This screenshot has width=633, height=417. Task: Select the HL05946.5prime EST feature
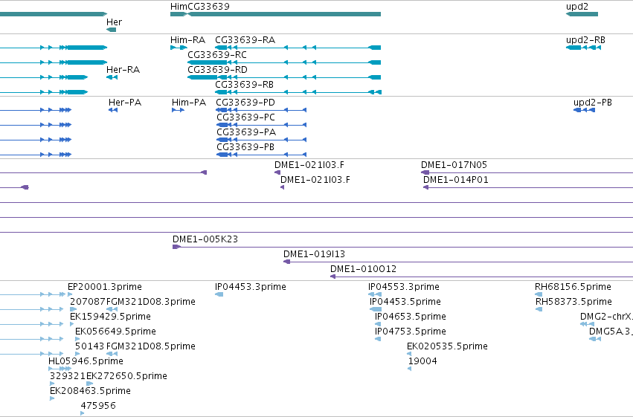pyautogui.click(x=60, y=369)
